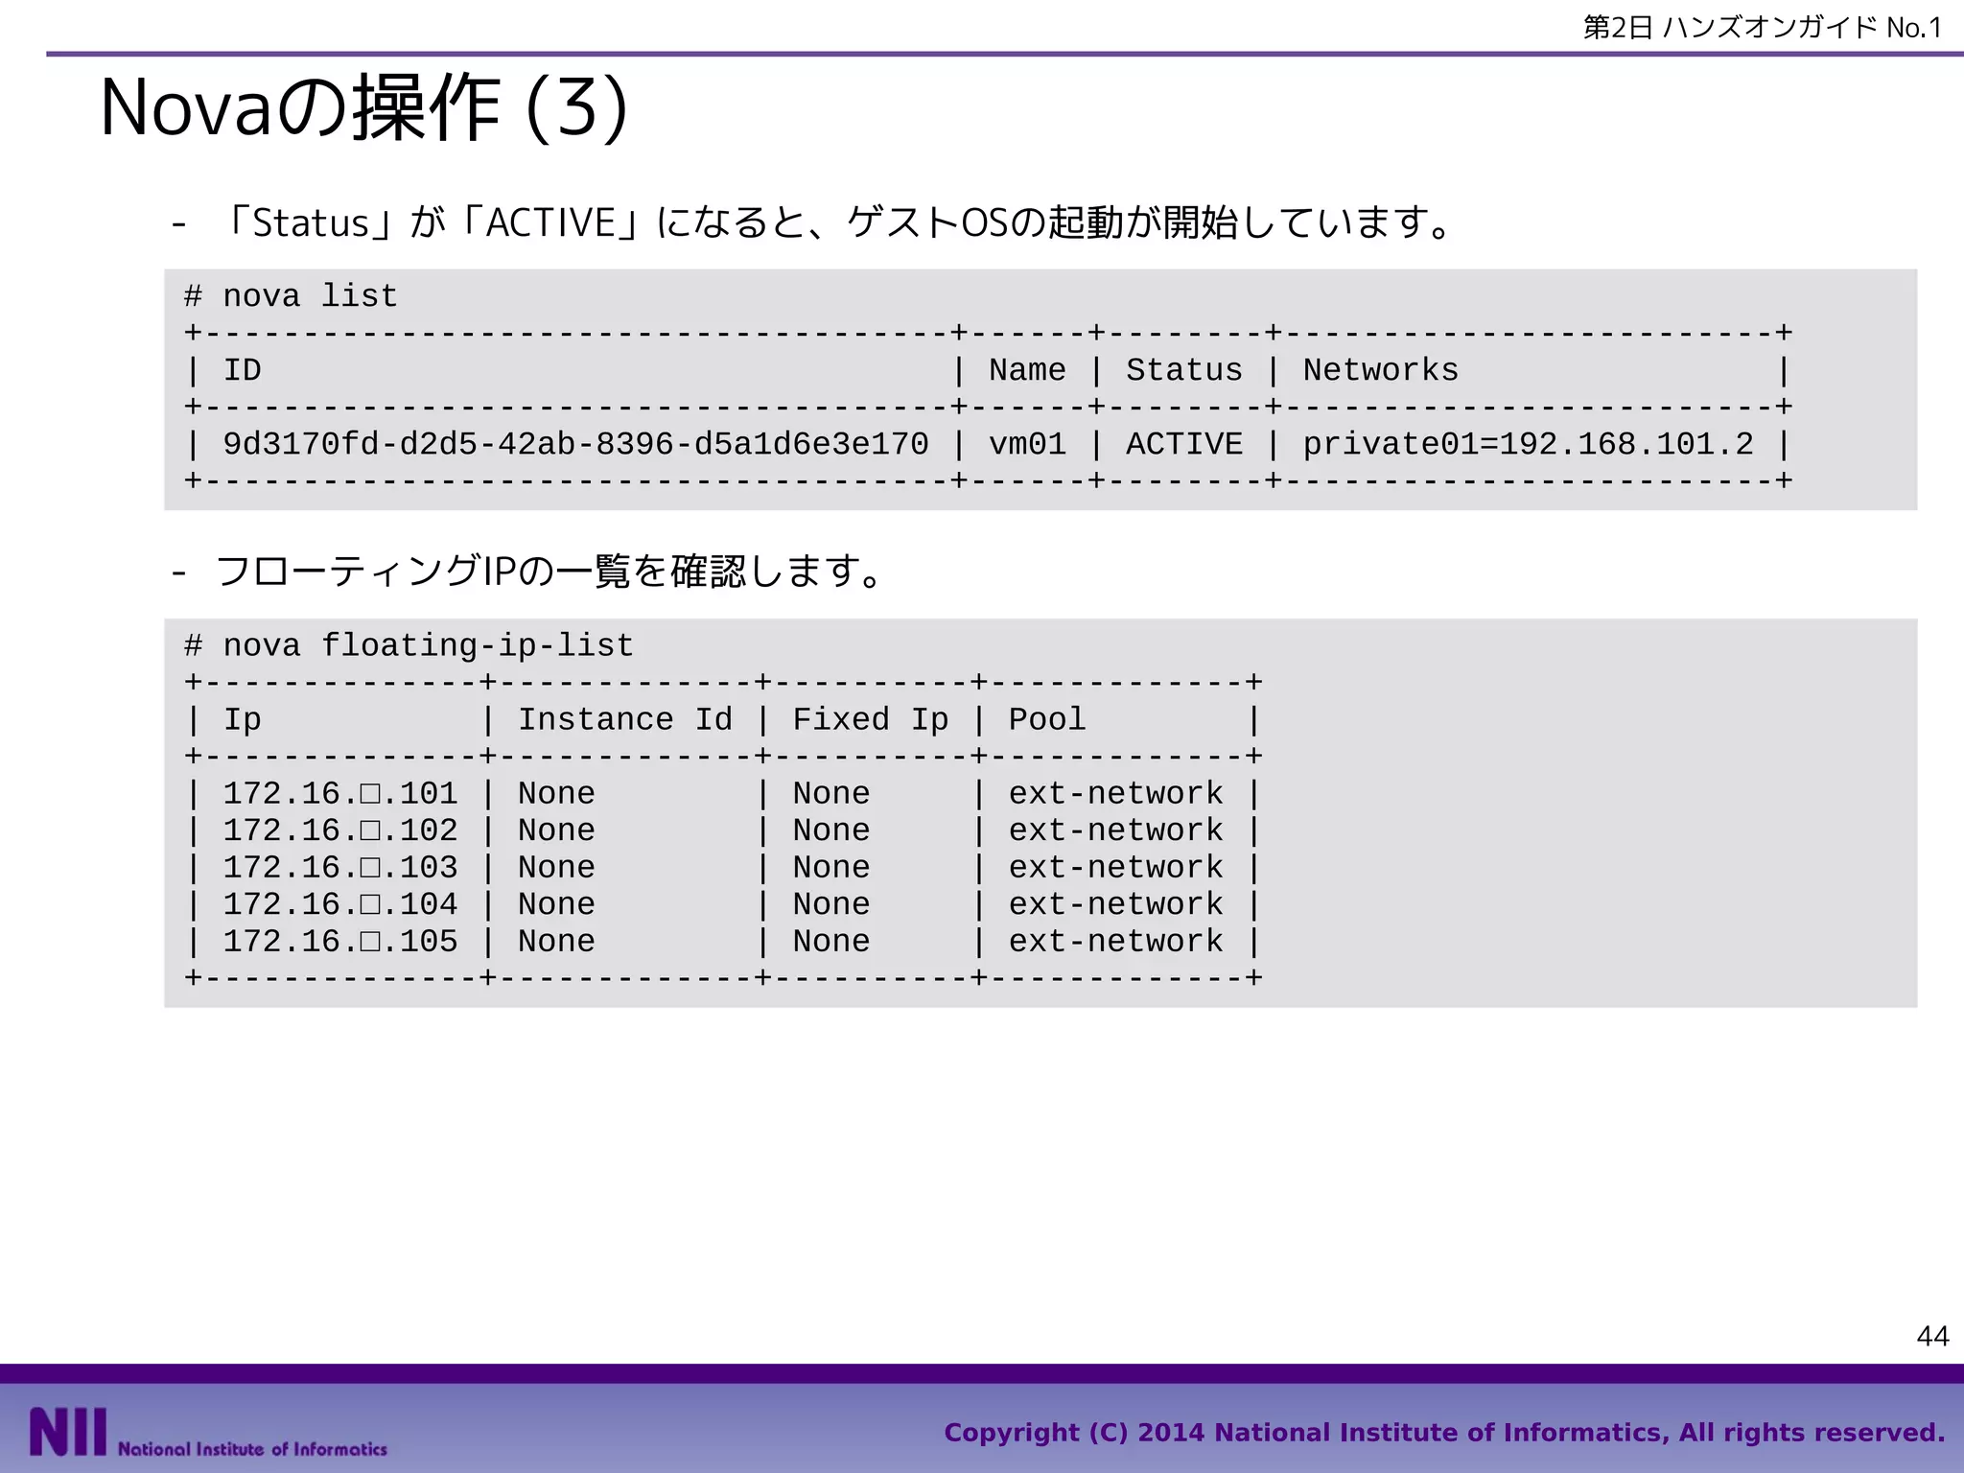Screen dimensions: 1964x1473
Task: Click the 'ACTIVE' status cell
Action: tap(1183, 444)
